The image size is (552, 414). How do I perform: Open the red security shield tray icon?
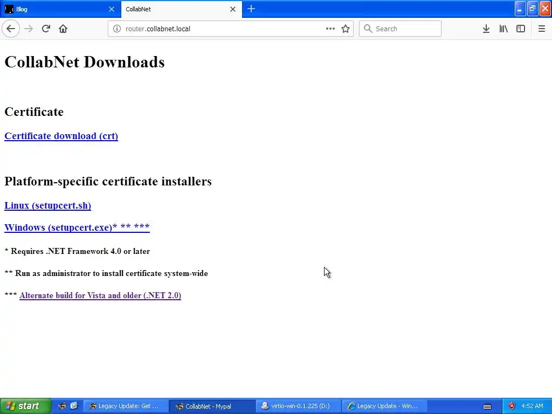click(512, 406)
